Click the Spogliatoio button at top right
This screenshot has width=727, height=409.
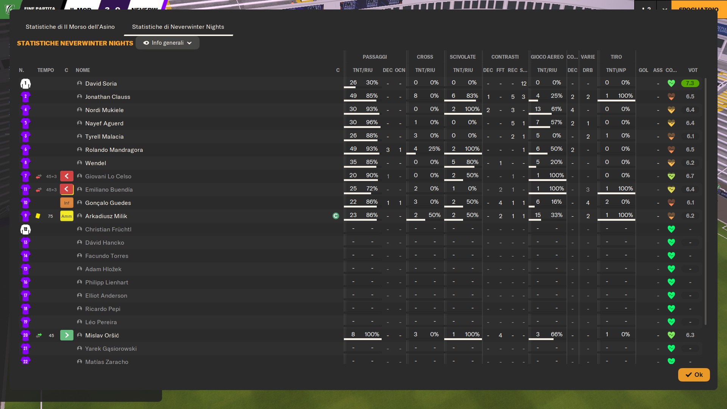(698, 9)
